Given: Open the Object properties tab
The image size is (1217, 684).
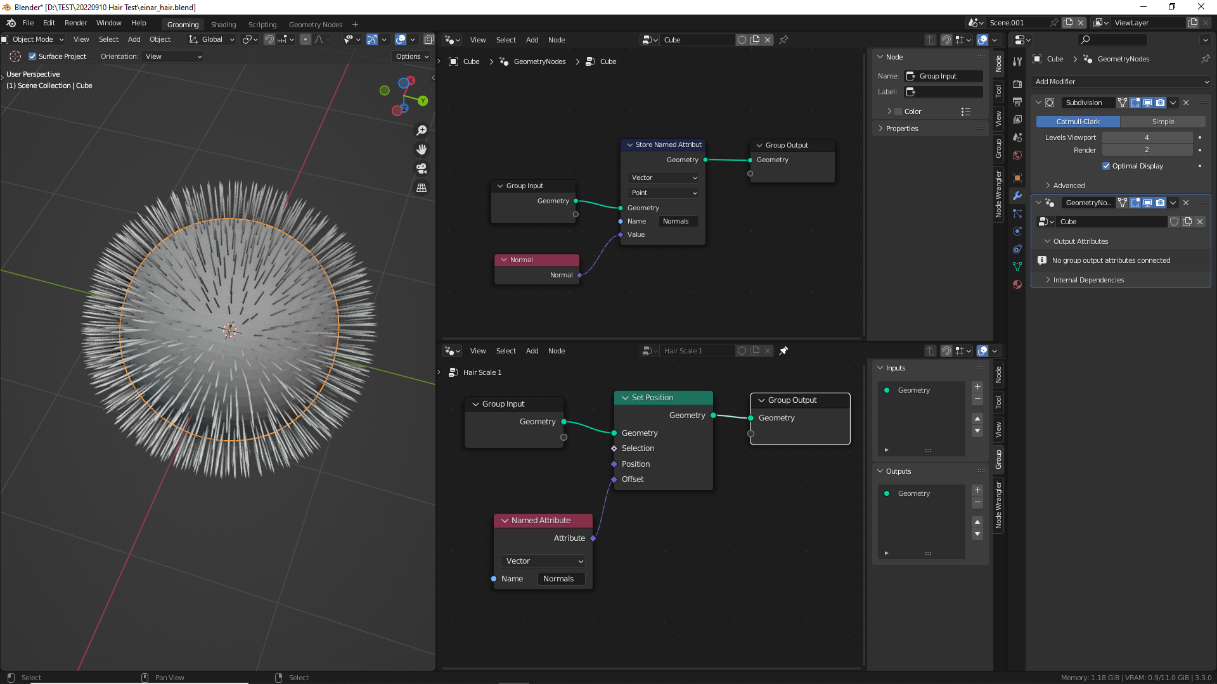Looking at the screenshot, I should (1017, 178).
